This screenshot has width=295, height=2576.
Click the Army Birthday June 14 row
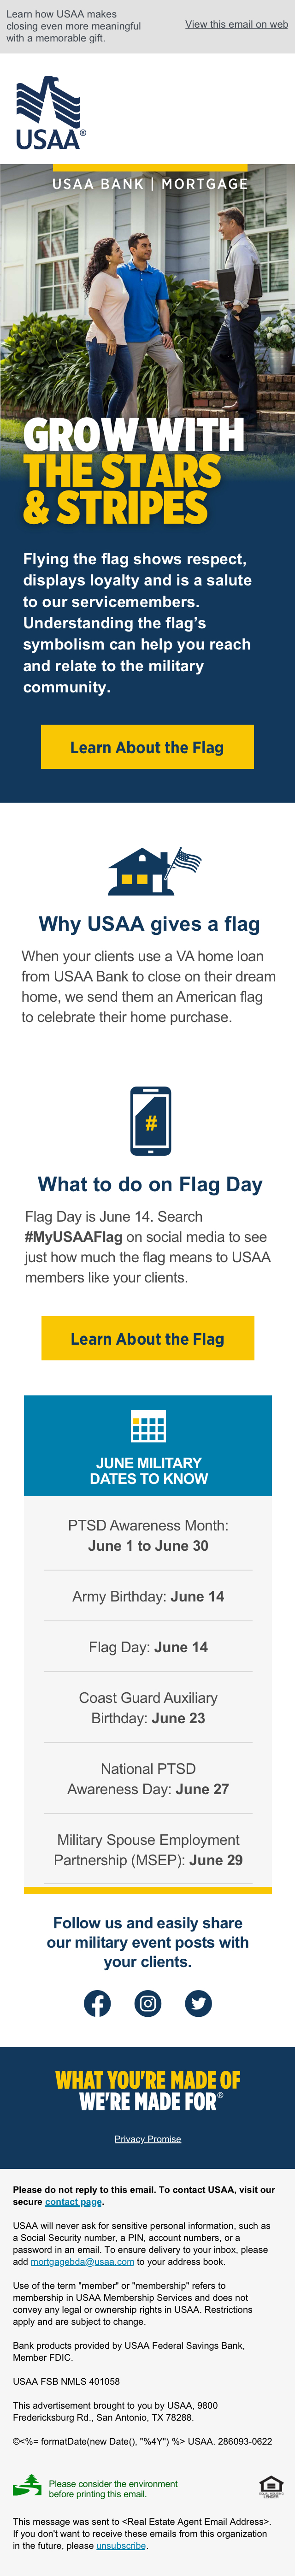148,1596
